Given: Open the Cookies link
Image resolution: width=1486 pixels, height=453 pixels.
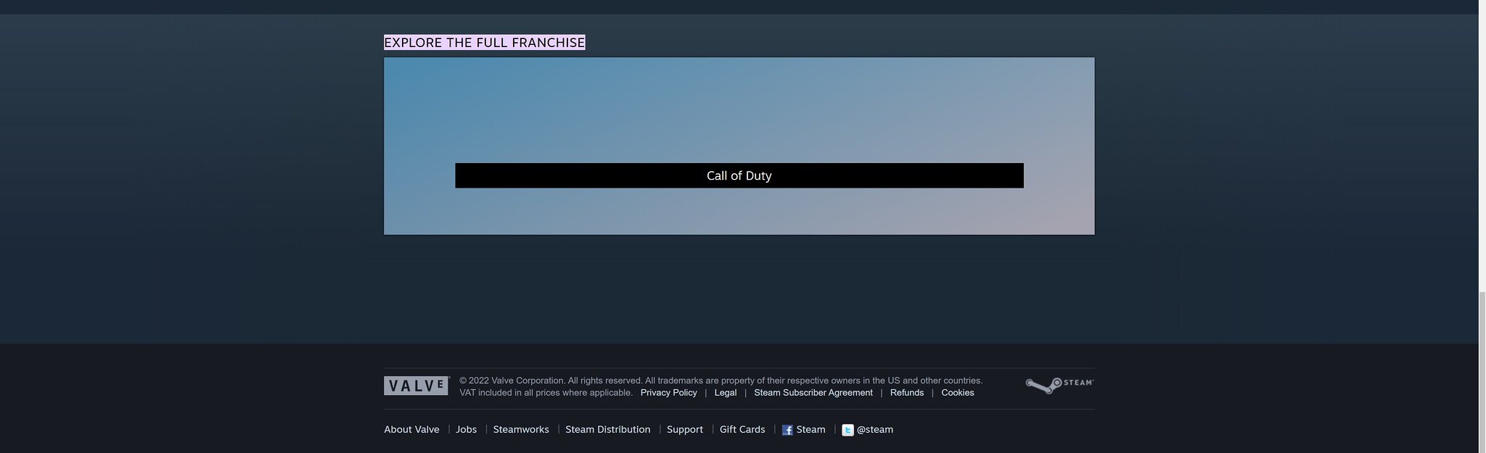Looking at the screenshot, I should (x=957, y=393).
